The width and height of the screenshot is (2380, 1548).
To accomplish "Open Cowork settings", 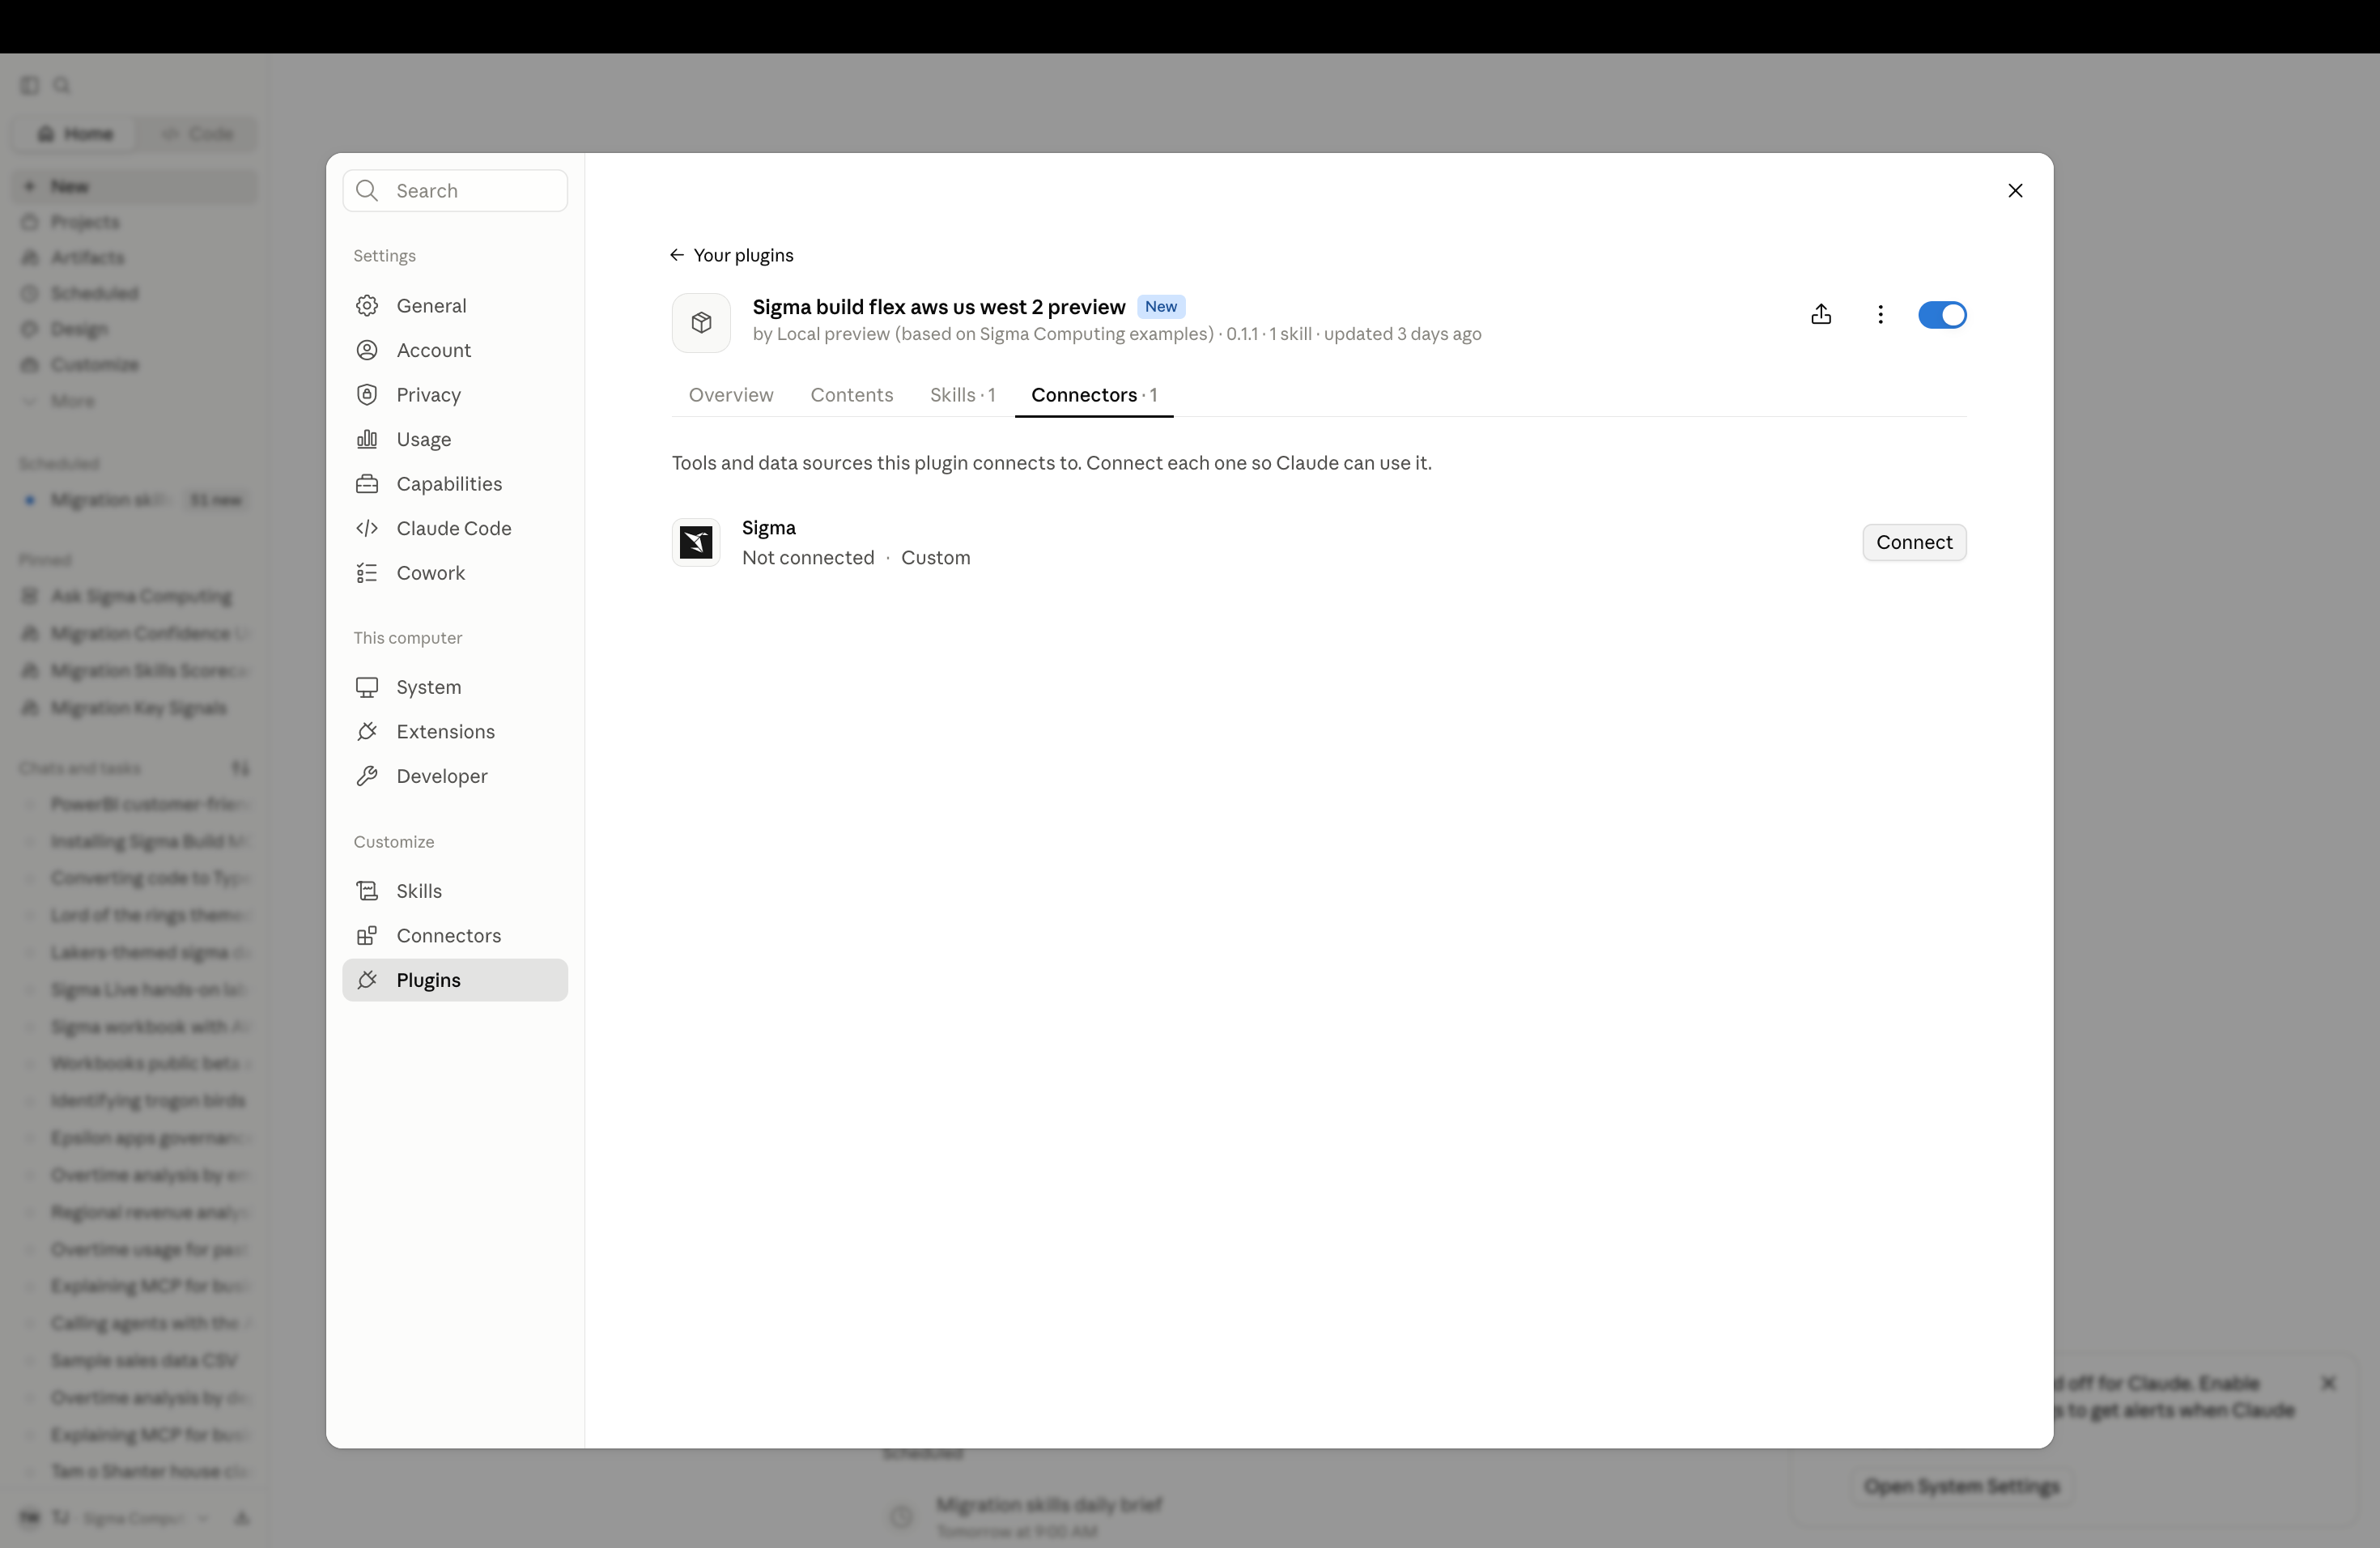I will (455, 573).
